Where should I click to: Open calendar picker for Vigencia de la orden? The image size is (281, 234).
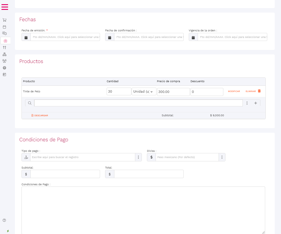click(x=193, y=37)
